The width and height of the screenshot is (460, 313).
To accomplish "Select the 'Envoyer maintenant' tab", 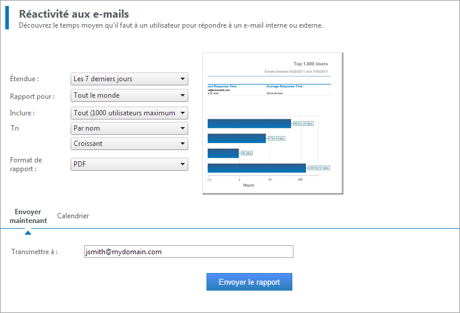I will tap(28, 216).
